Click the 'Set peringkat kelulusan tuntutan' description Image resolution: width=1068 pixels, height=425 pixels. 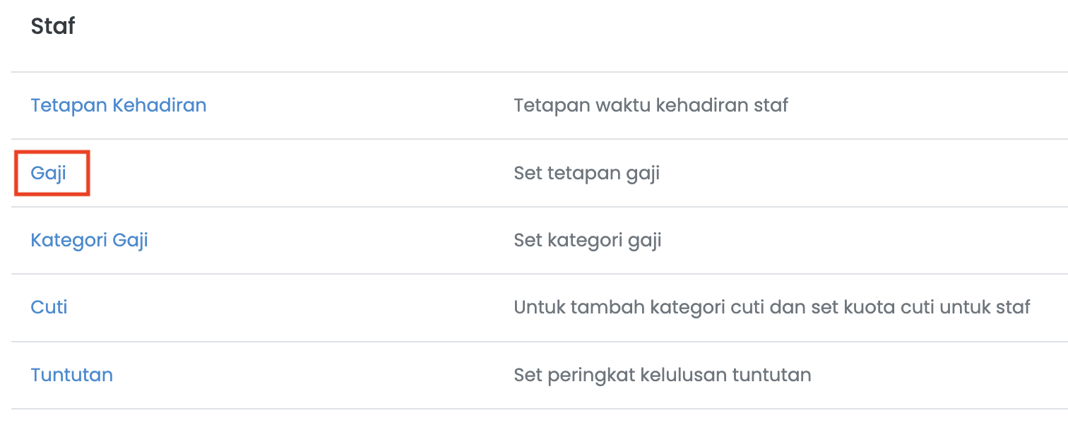[x=663, y=375]
